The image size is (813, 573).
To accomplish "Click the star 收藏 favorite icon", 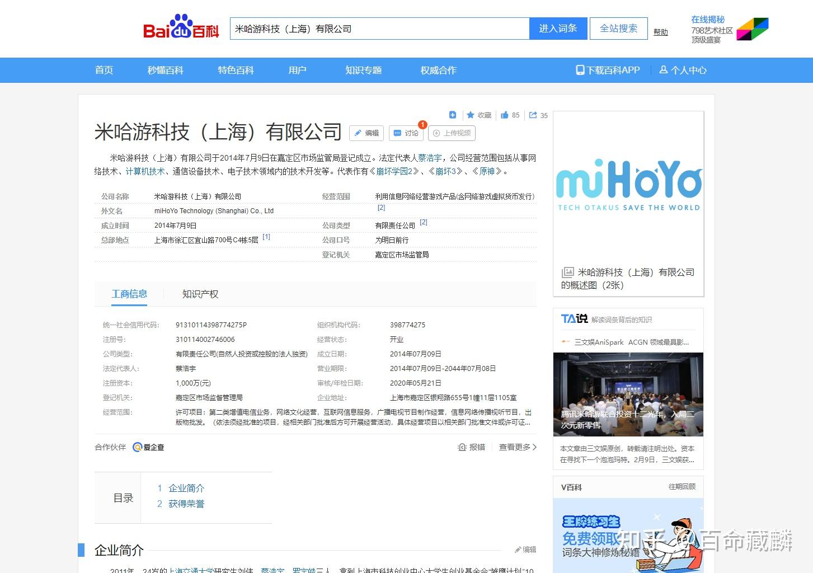I will click(x=478, y=115).
